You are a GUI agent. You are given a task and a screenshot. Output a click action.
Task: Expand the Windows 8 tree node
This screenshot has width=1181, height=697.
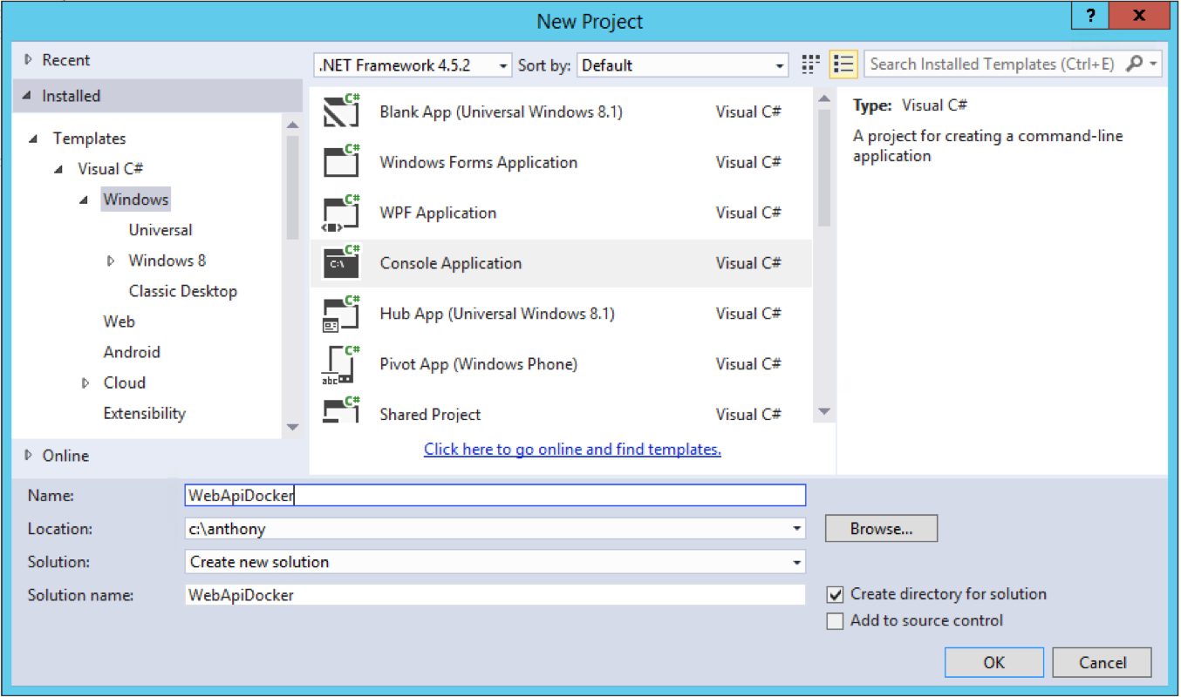111,261
